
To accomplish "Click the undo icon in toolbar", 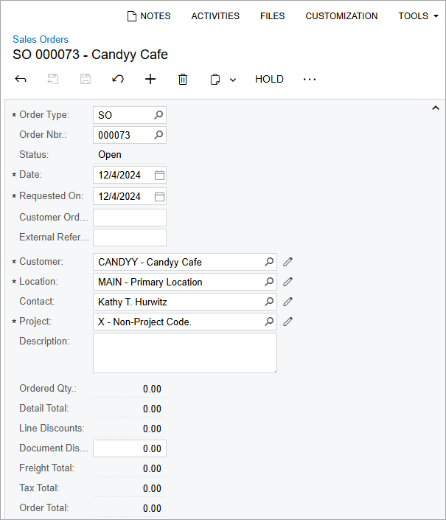I will click(118, 79).
